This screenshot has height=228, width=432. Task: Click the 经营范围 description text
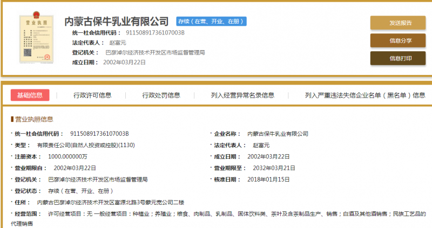(218, 218)
